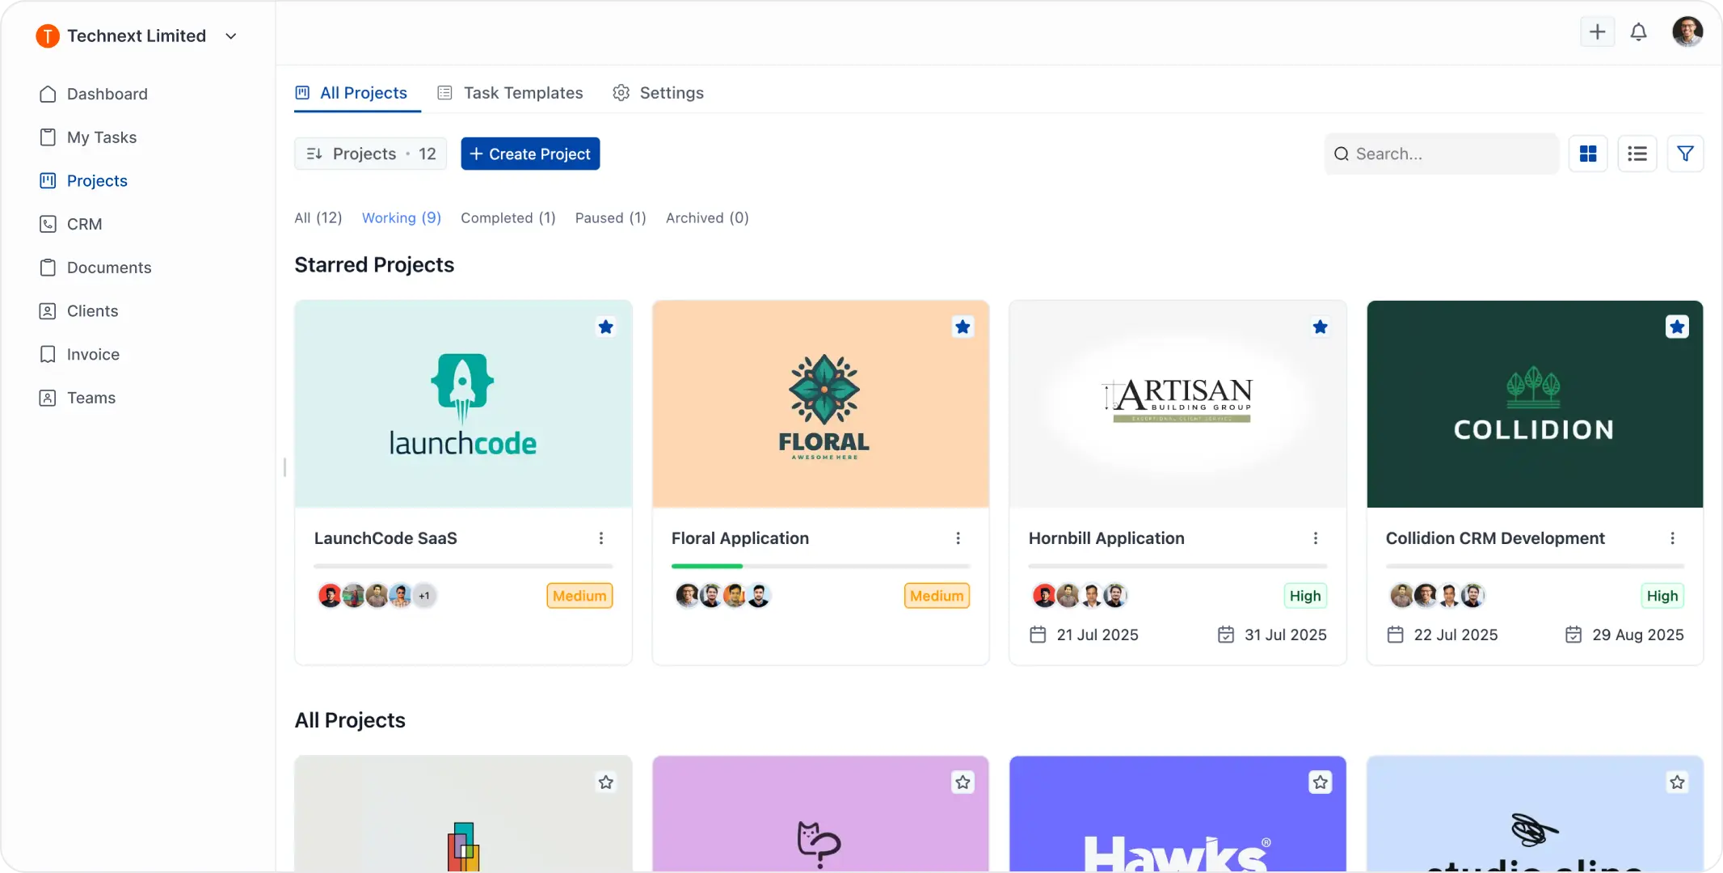The width and height of the screenshot is (1723, 873).
Task: Expand the Technext Limited workspace dropdown
Action: [230, 36]
